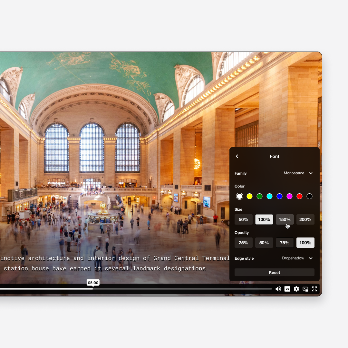This screenshot has width=348, height=348.
Task: Set font size to 50%
Action: pyautogui.click(x=244, y=219)
